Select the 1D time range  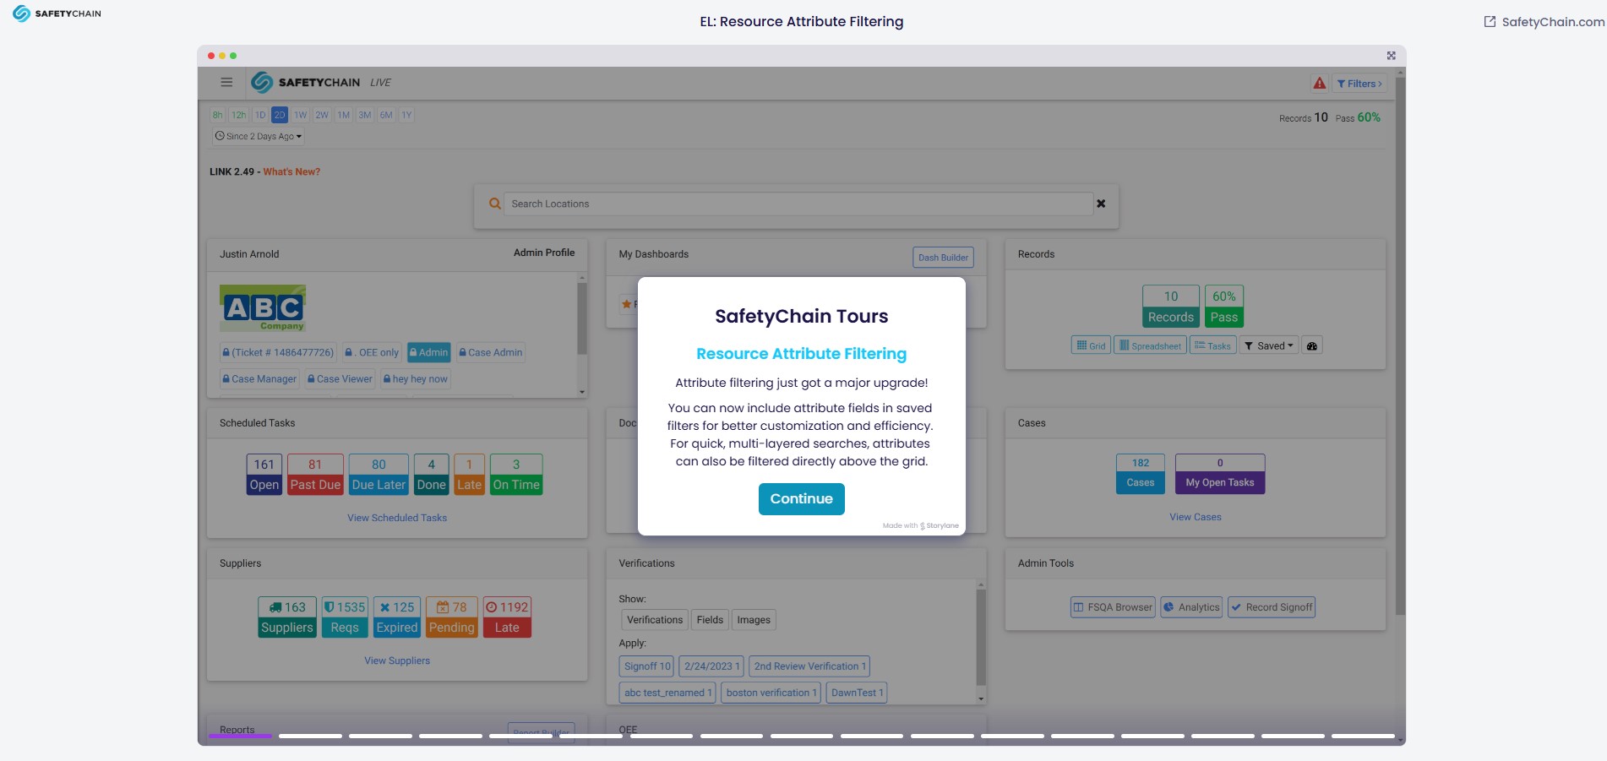pos(260,115)
